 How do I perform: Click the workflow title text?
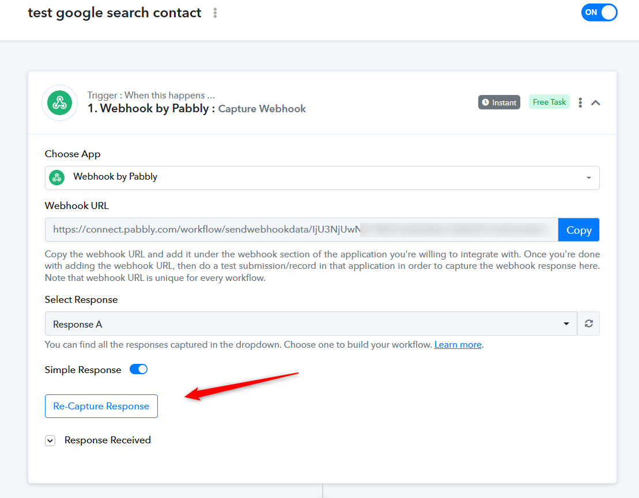[115, 13]
